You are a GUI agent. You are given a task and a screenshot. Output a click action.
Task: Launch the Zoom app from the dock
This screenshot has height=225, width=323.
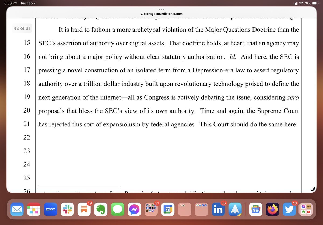coord(50,209)
